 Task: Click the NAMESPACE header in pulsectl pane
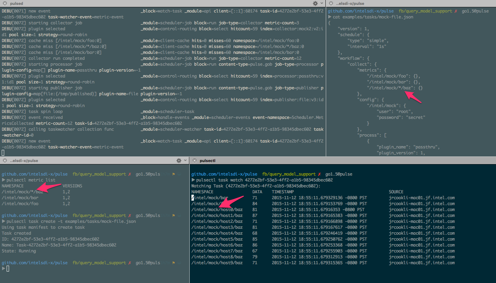pyautogui.click(x=202, y=192)
